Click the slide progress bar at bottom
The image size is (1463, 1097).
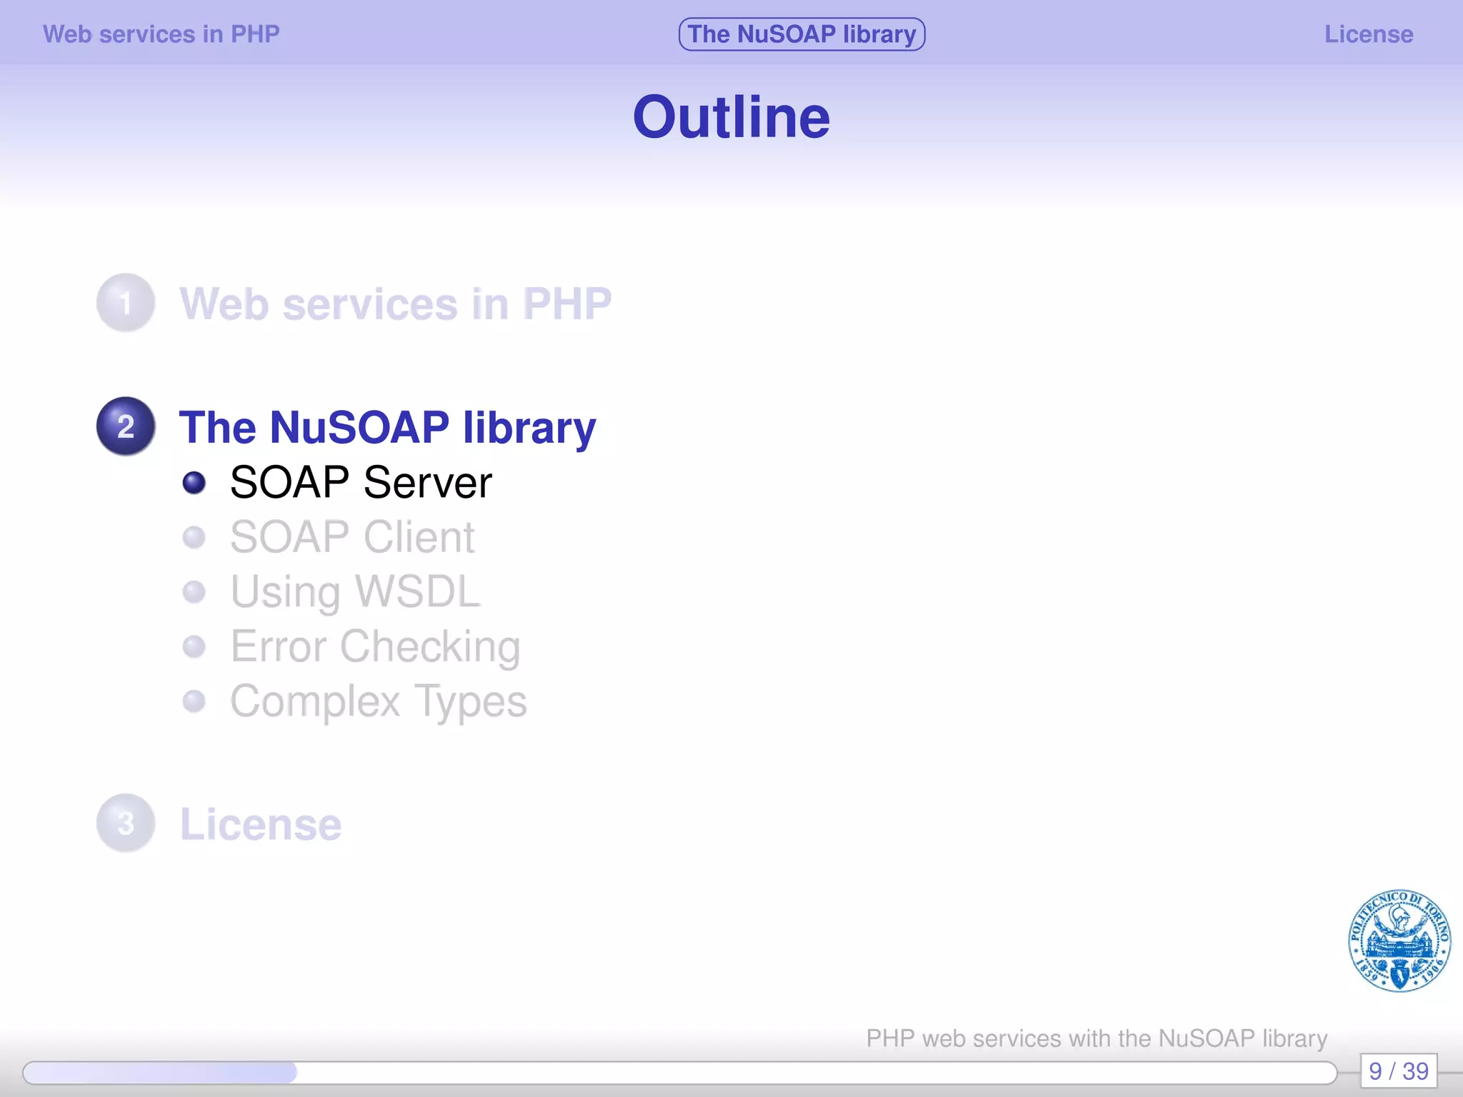[x=679, y=1072]
